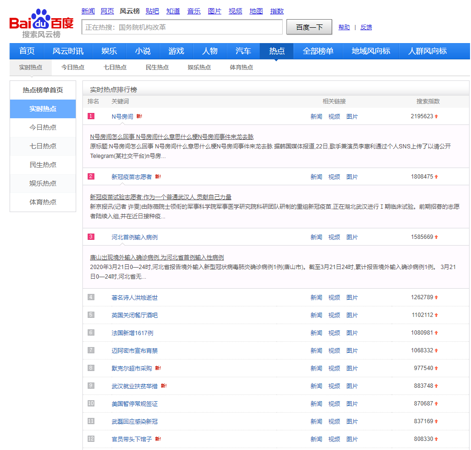Select the 体育热点 sub-tab under the navigation

[241, 67]
